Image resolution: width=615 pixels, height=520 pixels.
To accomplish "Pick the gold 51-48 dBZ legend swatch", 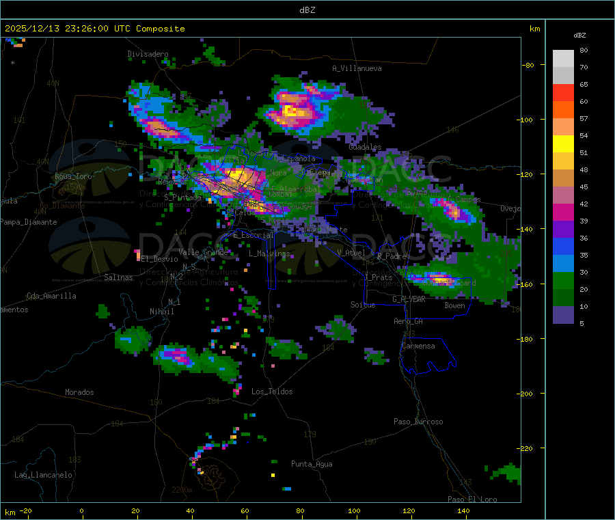I will click(563, 161).
